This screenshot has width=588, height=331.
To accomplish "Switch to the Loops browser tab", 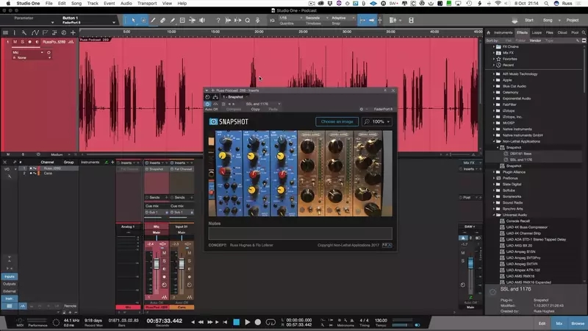I will pos(537,32).
